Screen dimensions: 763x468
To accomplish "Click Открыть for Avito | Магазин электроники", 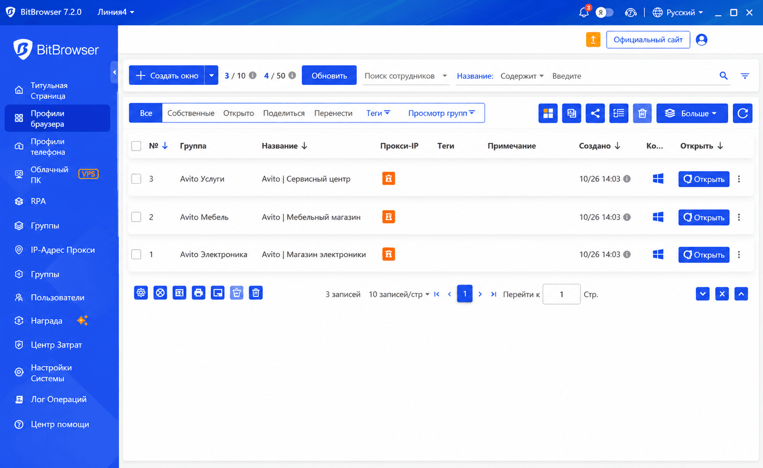I will click(x=704, y=255).
